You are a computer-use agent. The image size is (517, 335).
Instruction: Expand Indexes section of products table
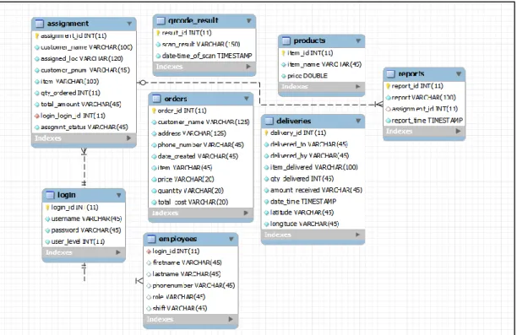358,87
